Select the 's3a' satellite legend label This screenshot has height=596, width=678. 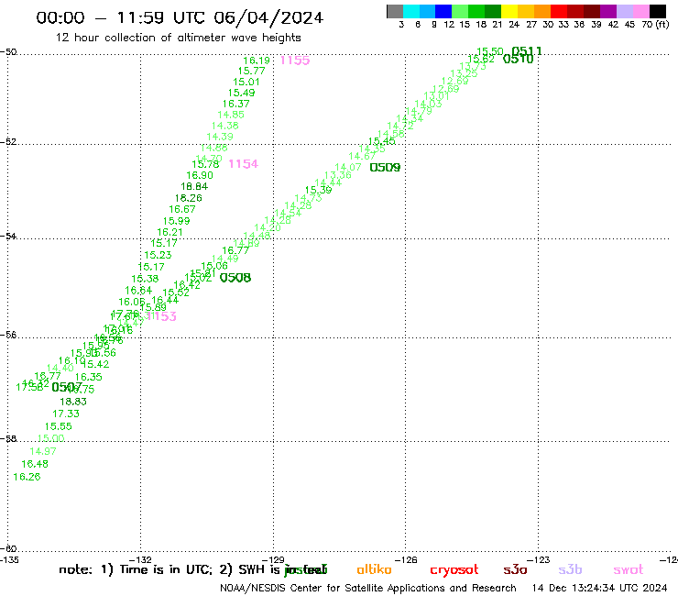coord(515,569)
